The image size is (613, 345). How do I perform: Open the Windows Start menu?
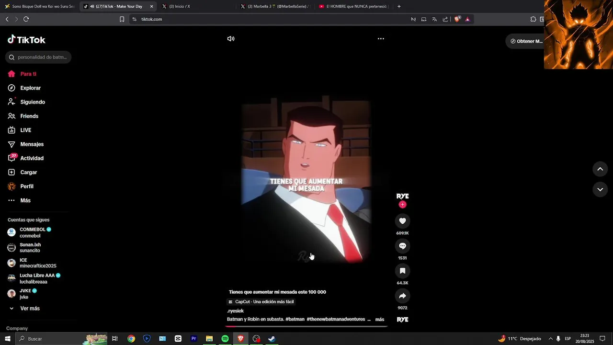click(7, 339)
